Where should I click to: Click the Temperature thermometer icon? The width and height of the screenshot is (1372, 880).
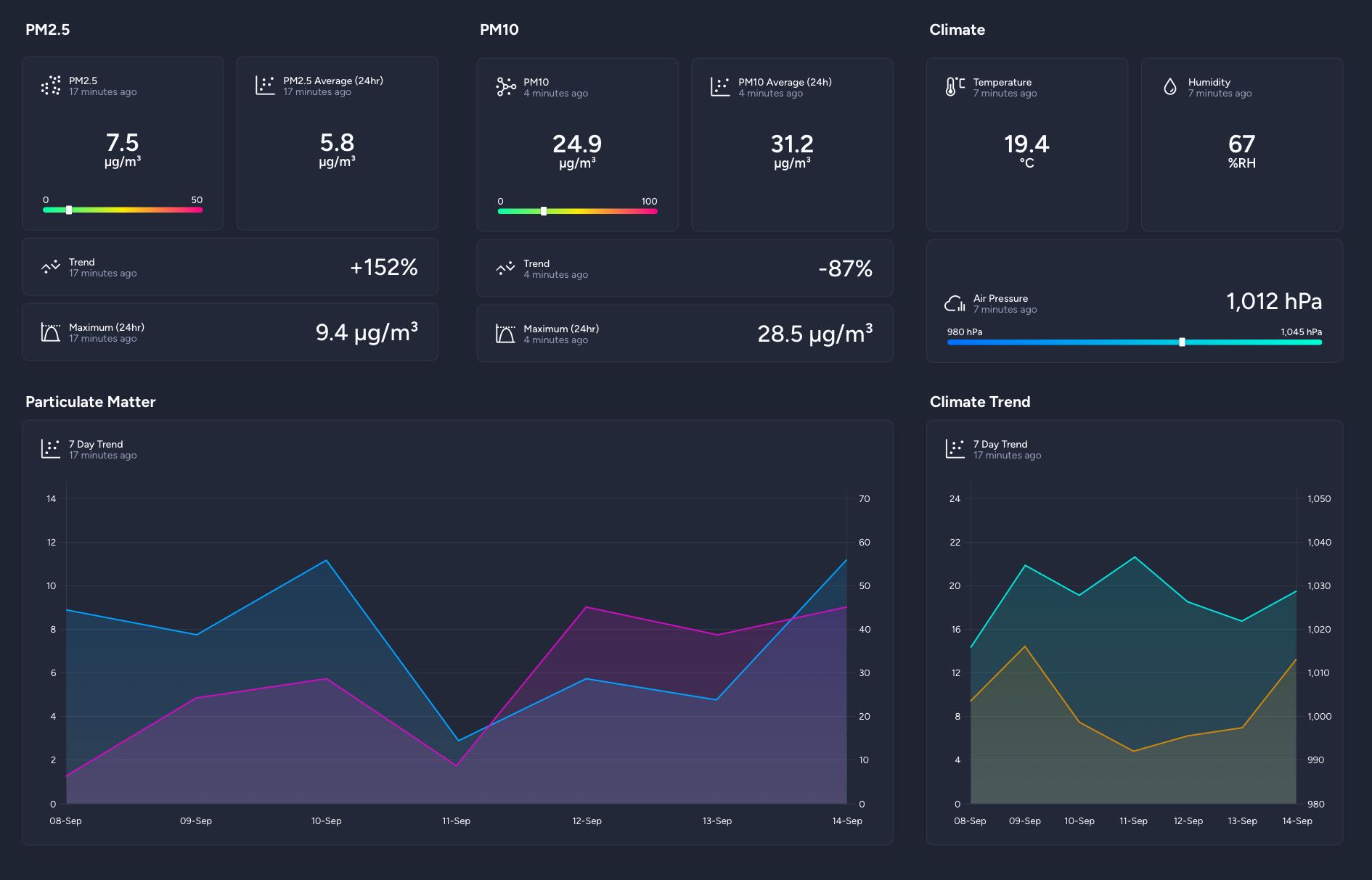click(x=955, y=88)
